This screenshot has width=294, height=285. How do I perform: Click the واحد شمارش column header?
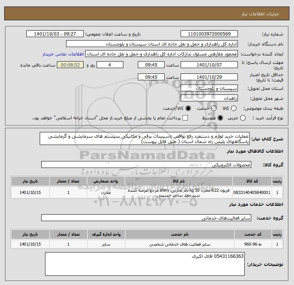pyautogui.click(x=106, y=181)
